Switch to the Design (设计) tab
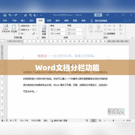Image resolution: width=135 pixels, height=135 pixels. pyautogui.click(x=32, y=21)
